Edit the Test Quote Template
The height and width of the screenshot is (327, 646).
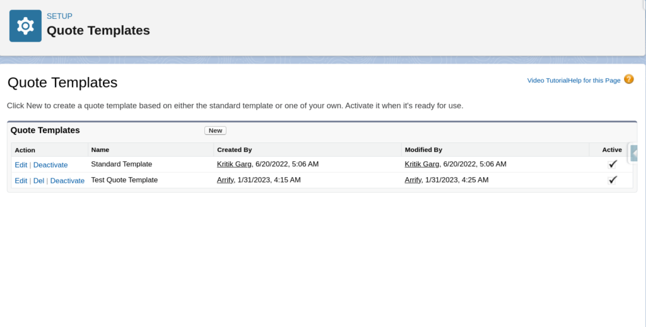[x=21, y=180]
